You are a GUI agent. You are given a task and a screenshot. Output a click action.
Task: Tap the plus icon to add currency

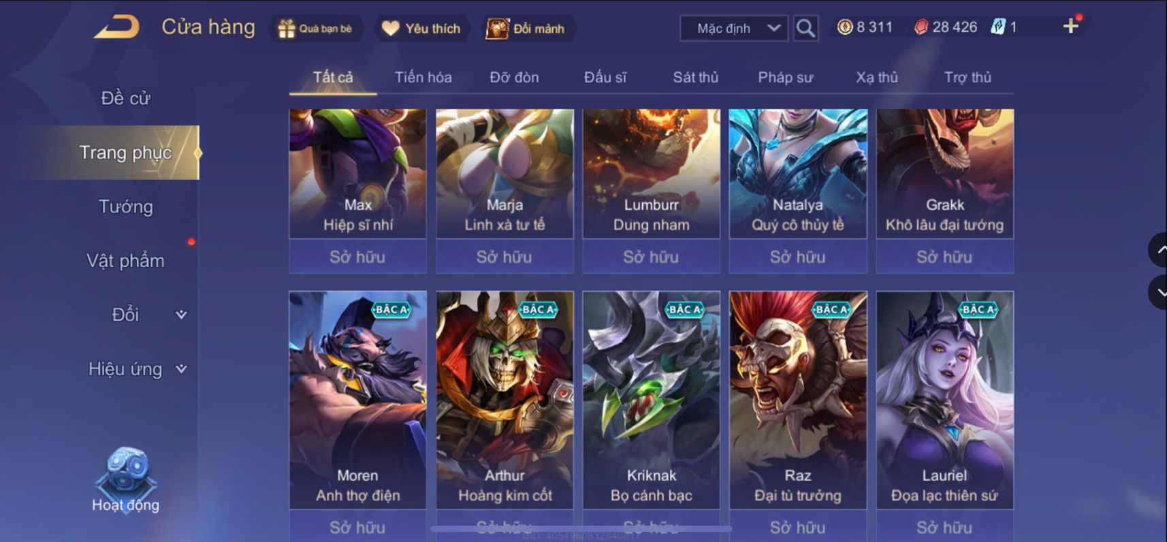click(x=1070, y=27)
